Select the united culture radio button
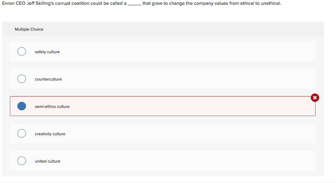 click(21, 161)
